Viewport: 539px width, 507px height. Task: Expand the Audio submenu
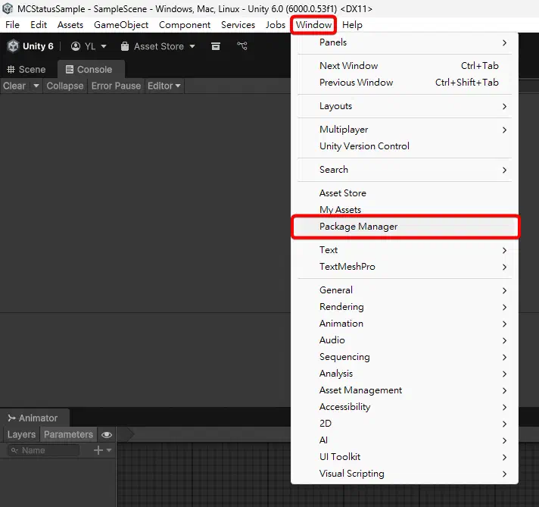click(404, 340)
